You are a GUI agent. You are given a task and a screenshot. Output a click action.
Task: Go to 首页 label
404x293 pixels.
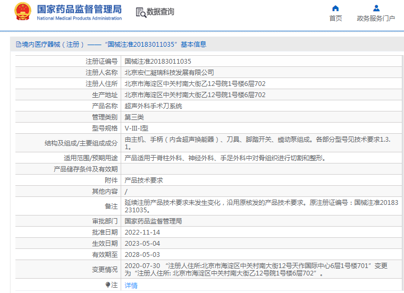[335, 19]
